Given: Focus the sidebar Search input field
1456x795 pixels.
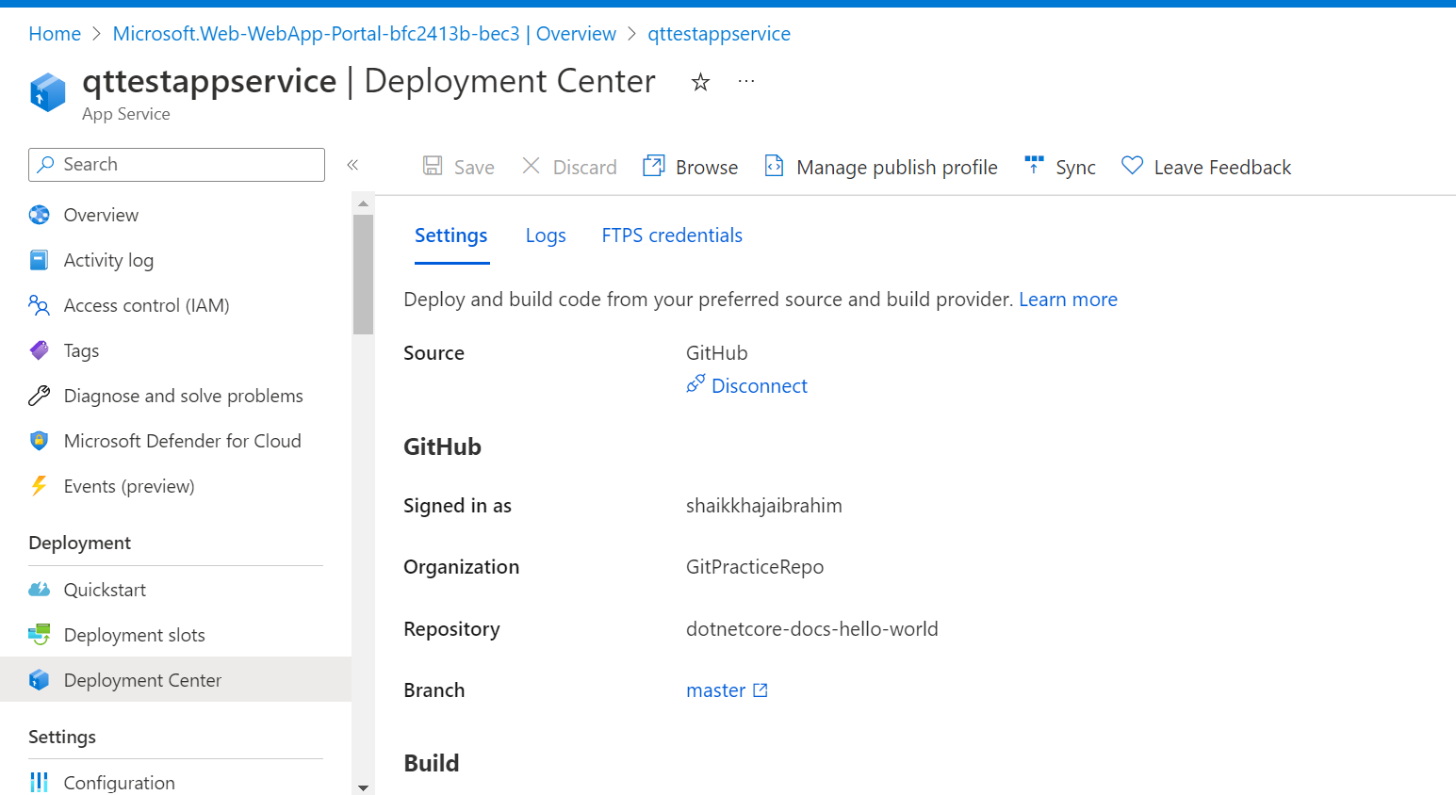Looking at the screenshot, I should coord(177,165).
